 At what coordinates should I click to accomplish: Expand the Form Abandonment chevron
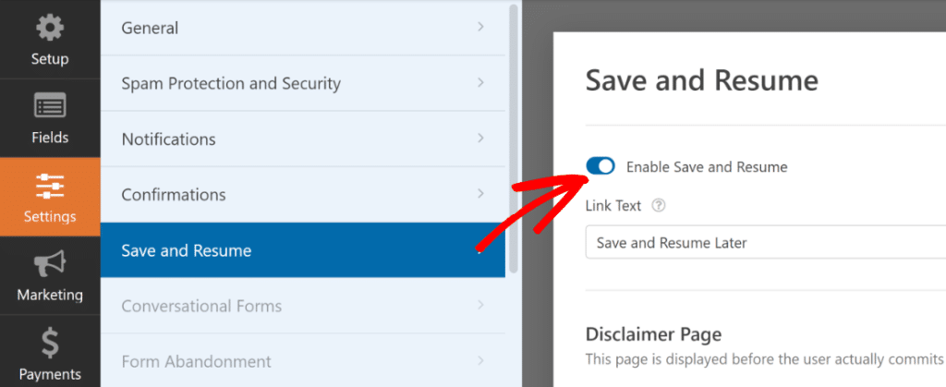point(480,361)
